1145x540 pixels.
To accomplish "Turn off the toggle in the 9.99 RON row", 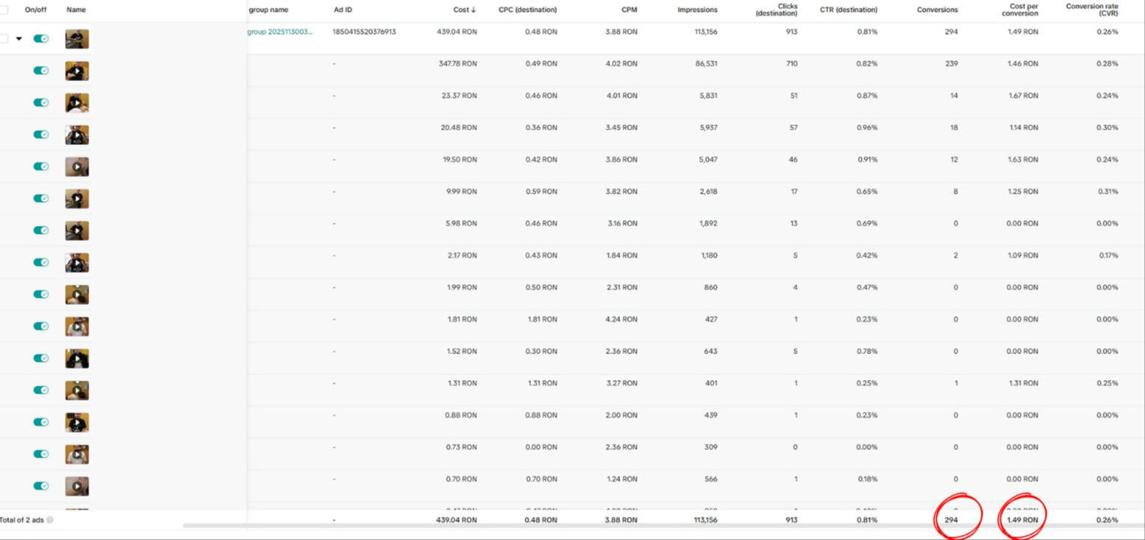I will [41, 198].
